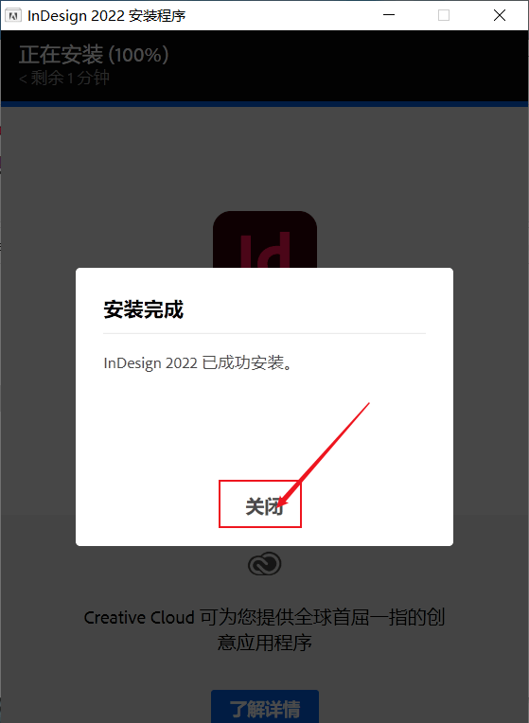Click the Creative Cloud promotional text line
This screenshot has height=723, width=529.
(x=265, y=617)
